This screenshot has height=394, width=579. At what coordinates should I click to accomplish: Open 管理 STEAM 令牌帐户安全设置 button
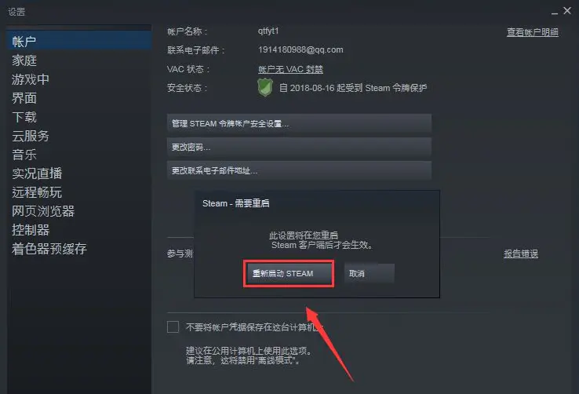point(299,123)
